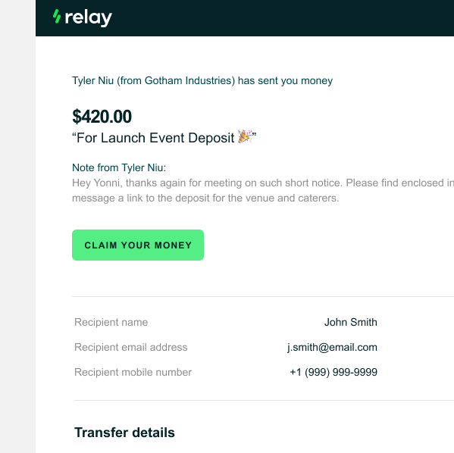Image resolution: width=454 pixels, height=453 pixels.
Task: Click the party popper emoji
Action: click(x=245, y=136)
